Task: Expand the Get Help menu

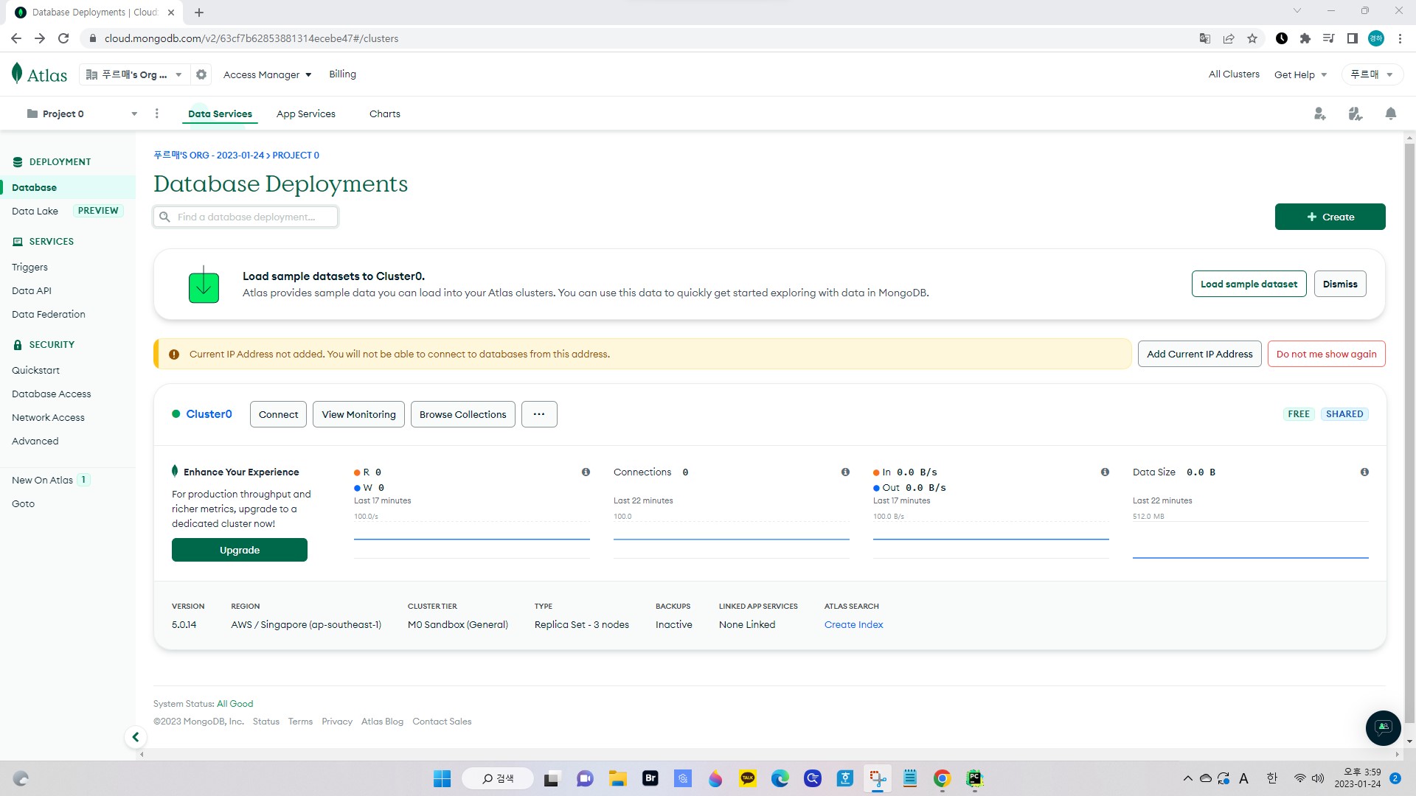Action: click(x=1300, y=74)
